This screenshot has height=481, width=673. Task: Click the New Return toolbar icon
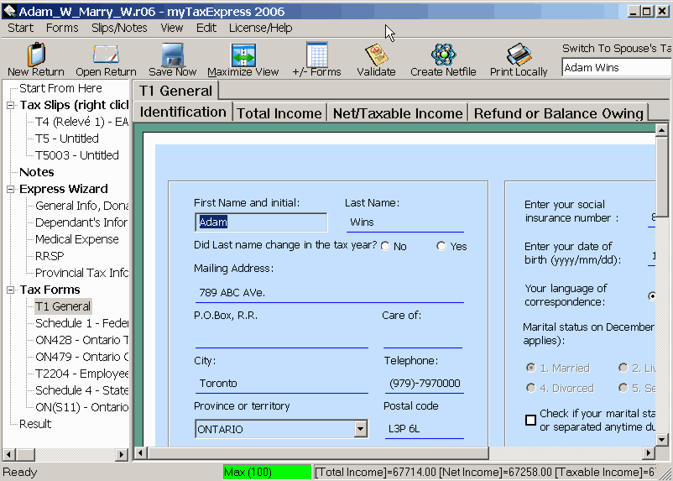pyautogui.click(x=35, y=55)
